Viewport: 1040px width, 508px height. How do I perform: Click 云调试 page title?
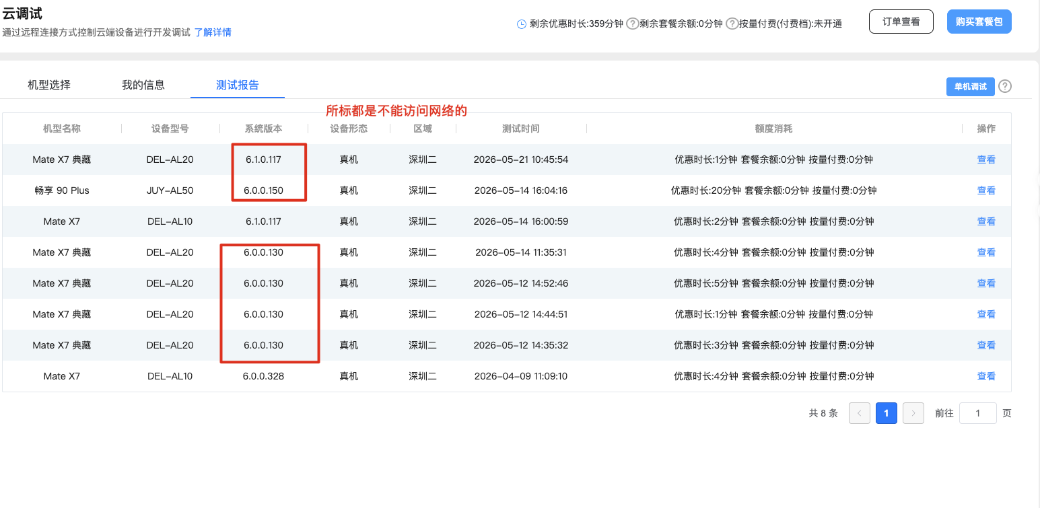(x=22, y=13)
